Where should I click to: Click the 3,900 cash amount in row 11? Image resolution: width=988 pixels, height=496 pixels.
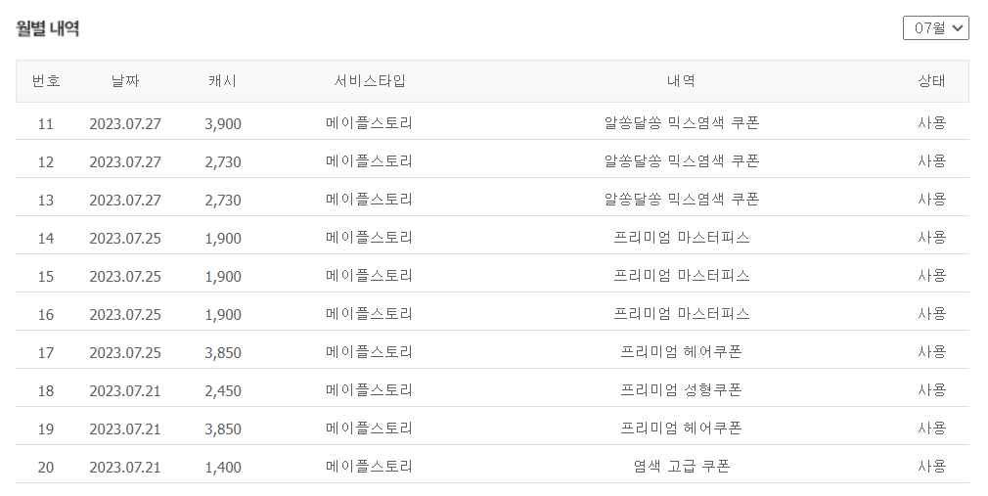coord(223,123)
